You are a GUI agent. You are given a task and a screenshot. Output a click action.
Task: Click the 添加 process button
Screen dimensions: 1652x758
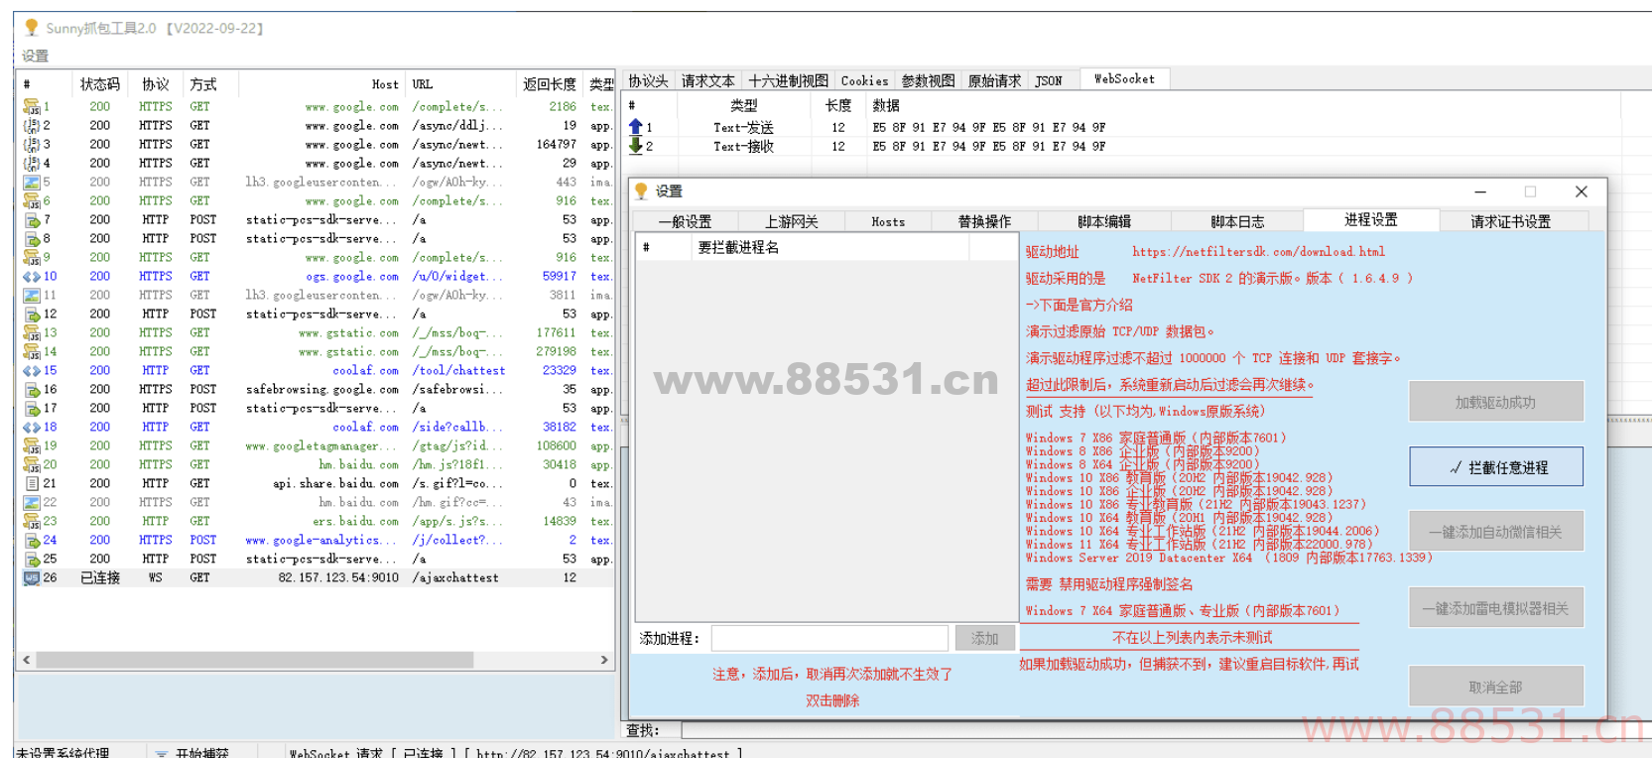coord(984,638)
